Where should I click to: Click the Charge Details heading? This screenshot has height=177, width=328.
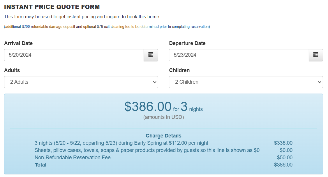(x=163, y=136)
